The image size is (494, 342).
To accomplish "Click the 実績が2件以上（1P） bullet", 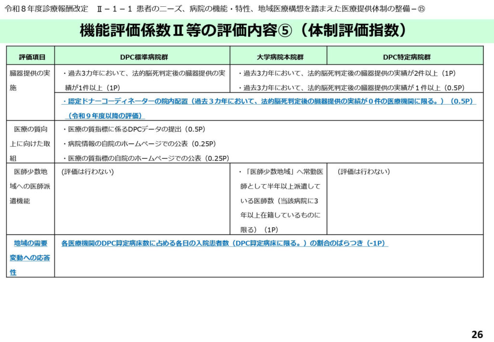I will coord(347,73).
